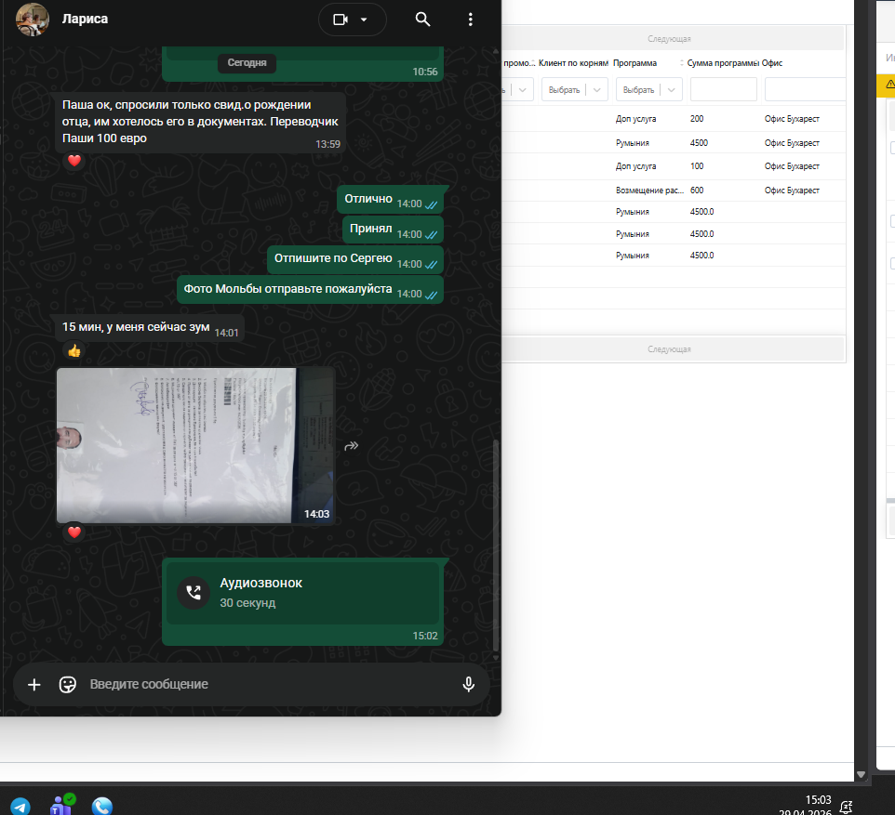This screenshot has width=895, height=815.
Task: Click the '15 мин, у меня сейчас зум' message
Action: (x=150, y=327)
